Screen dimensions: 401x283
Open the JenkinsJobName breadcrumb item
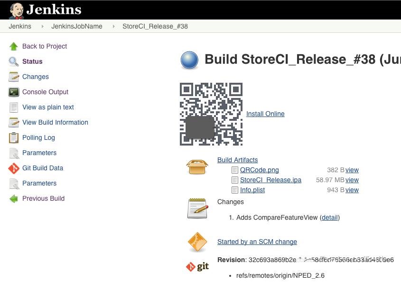click(x=77, y=26)
